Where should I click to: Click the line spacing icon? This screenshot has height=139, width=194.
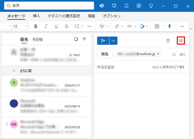click(77, 26)
